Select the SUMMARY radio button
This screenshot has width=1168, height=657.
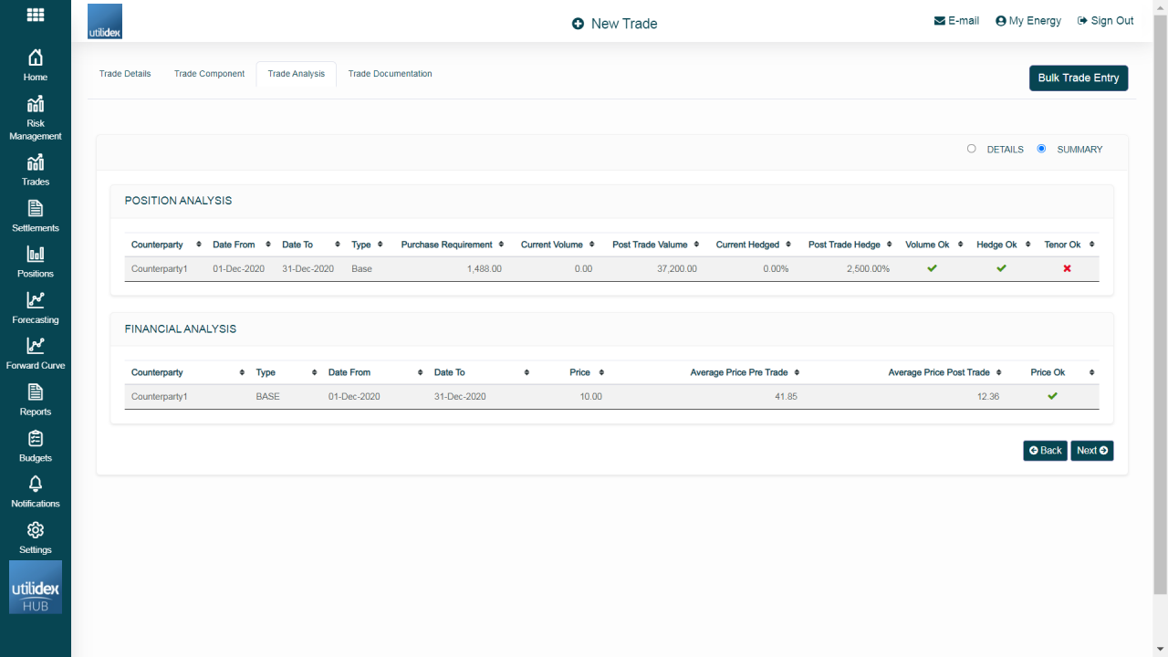pos(1041,149)
